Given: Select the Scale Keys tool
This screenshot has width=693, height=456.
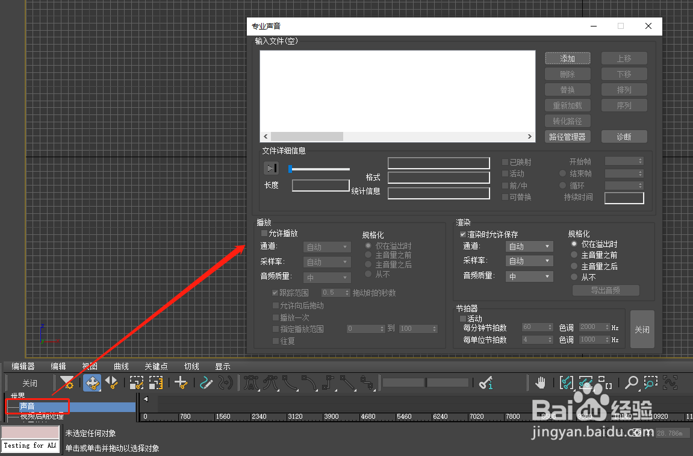Looking at the screenshot, I should click(137, 383).
